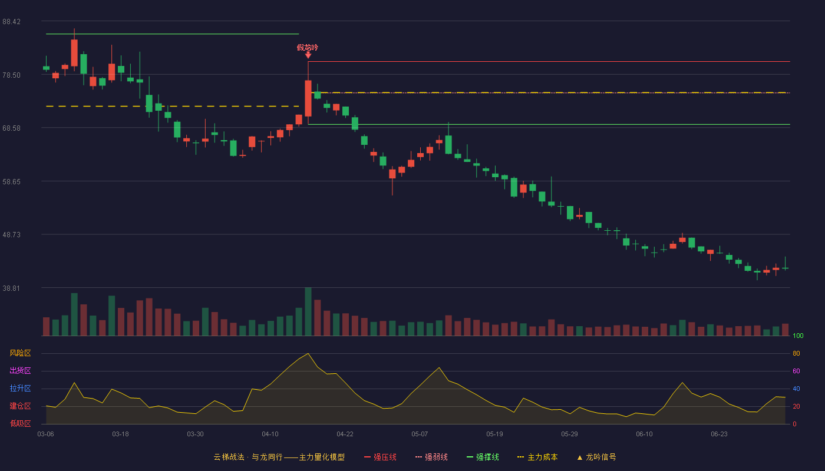Click the 03-30 date label
This screenshot has height=471, width=825.
pyautogui.click(x=195, y=434)
